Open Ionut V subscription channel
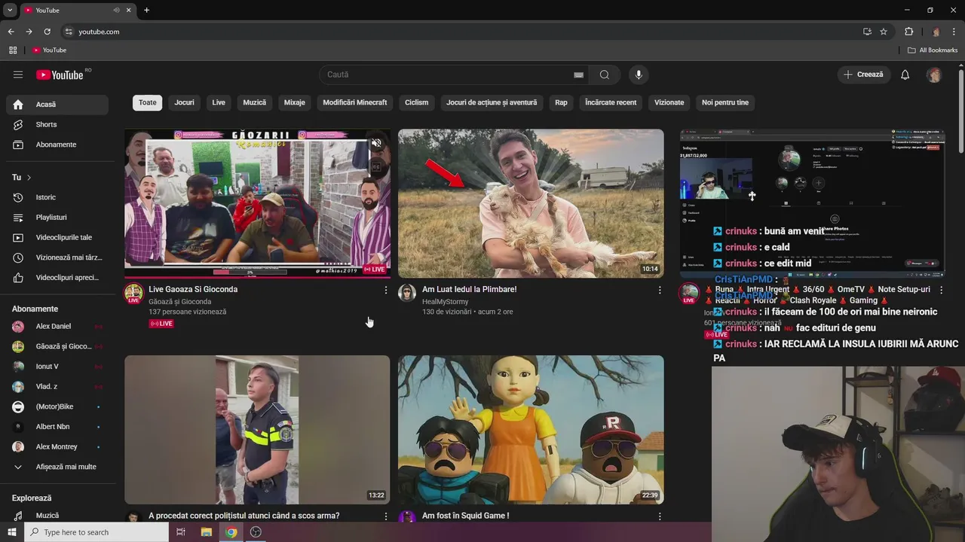Image resolution: width=965 pixels, height=542 pixels. pos(57,367)
